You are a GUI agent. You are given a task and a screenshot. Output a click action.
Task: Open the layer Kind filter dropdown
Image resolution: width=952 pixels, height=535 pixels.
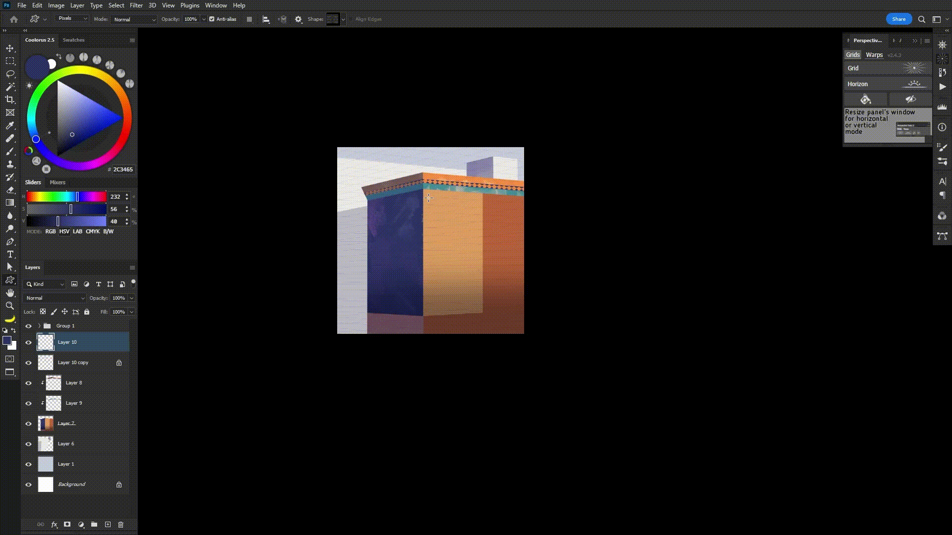point(46,284)
